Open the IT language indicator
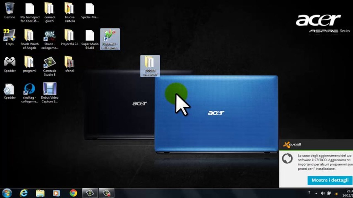 pyautogui.click(x=309, y=193)
